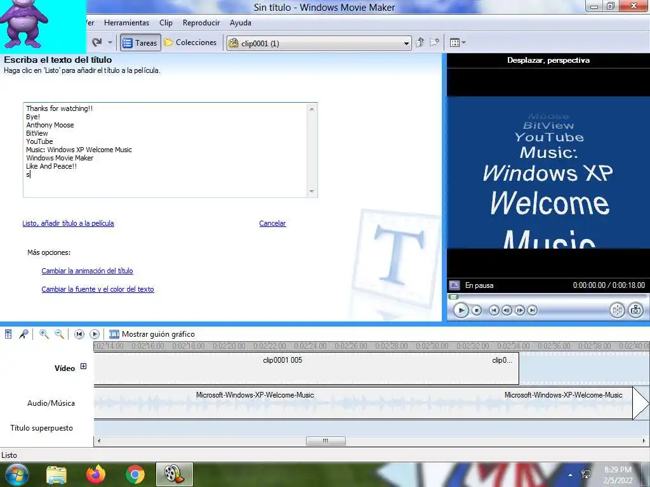Viewport: 650px width, 487px height.
Task: Open Google Chrome from taskbar
Action: point(135,474)
